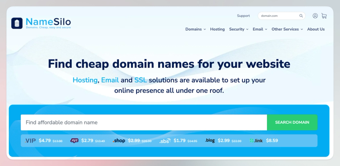Click the struck-through $14.95 price
Screen dimensions: 340x166
(x=192, y=141)
